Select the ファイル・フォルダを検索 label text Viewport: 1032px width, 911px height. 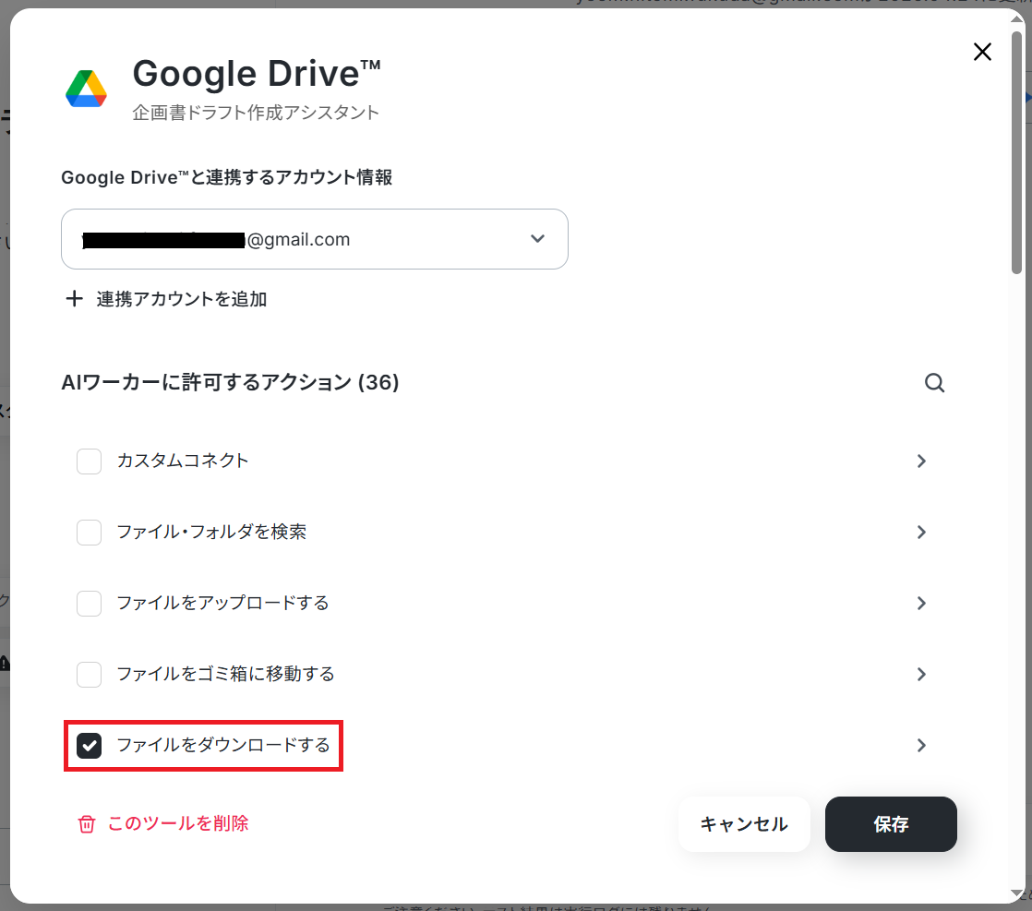click(x=212, y=532)
